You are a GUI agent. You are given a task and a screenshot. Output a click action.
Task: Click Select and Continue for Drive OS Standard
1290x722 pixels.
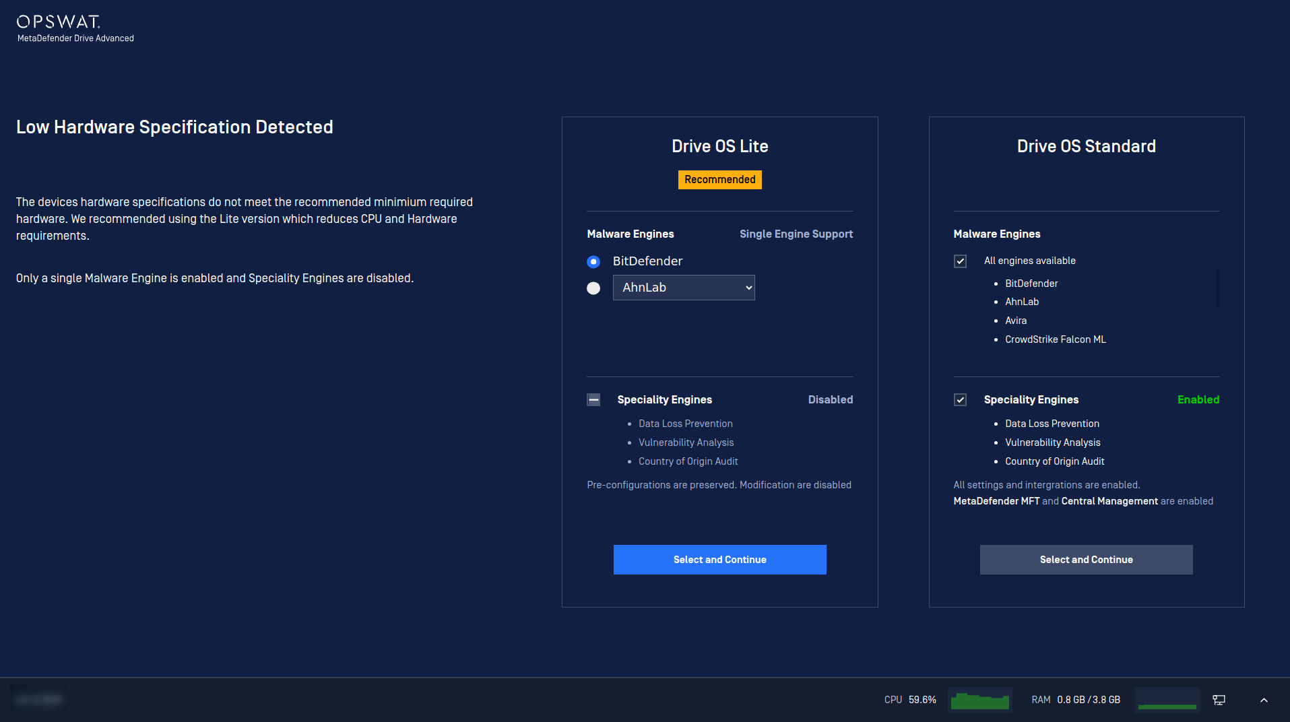[x=1087, y=560]
